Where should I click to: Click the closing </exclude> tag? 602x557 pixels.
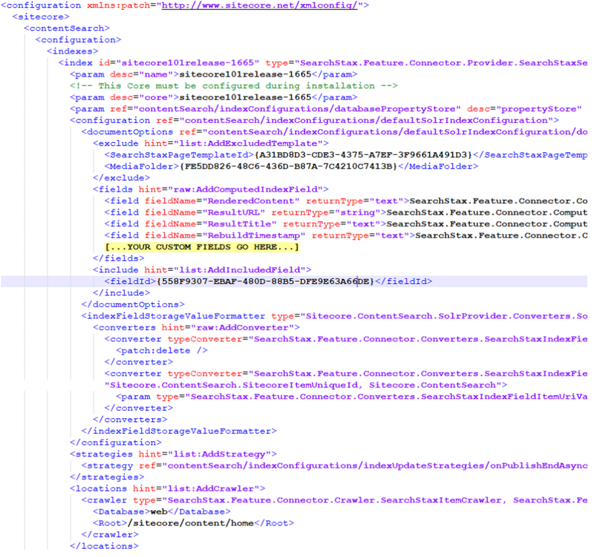tap(122, 178)
